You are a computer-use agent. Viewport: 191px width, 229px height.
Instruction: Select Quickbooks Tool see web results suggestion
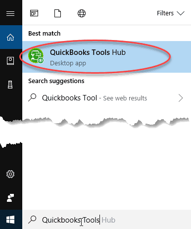[106, 98]
